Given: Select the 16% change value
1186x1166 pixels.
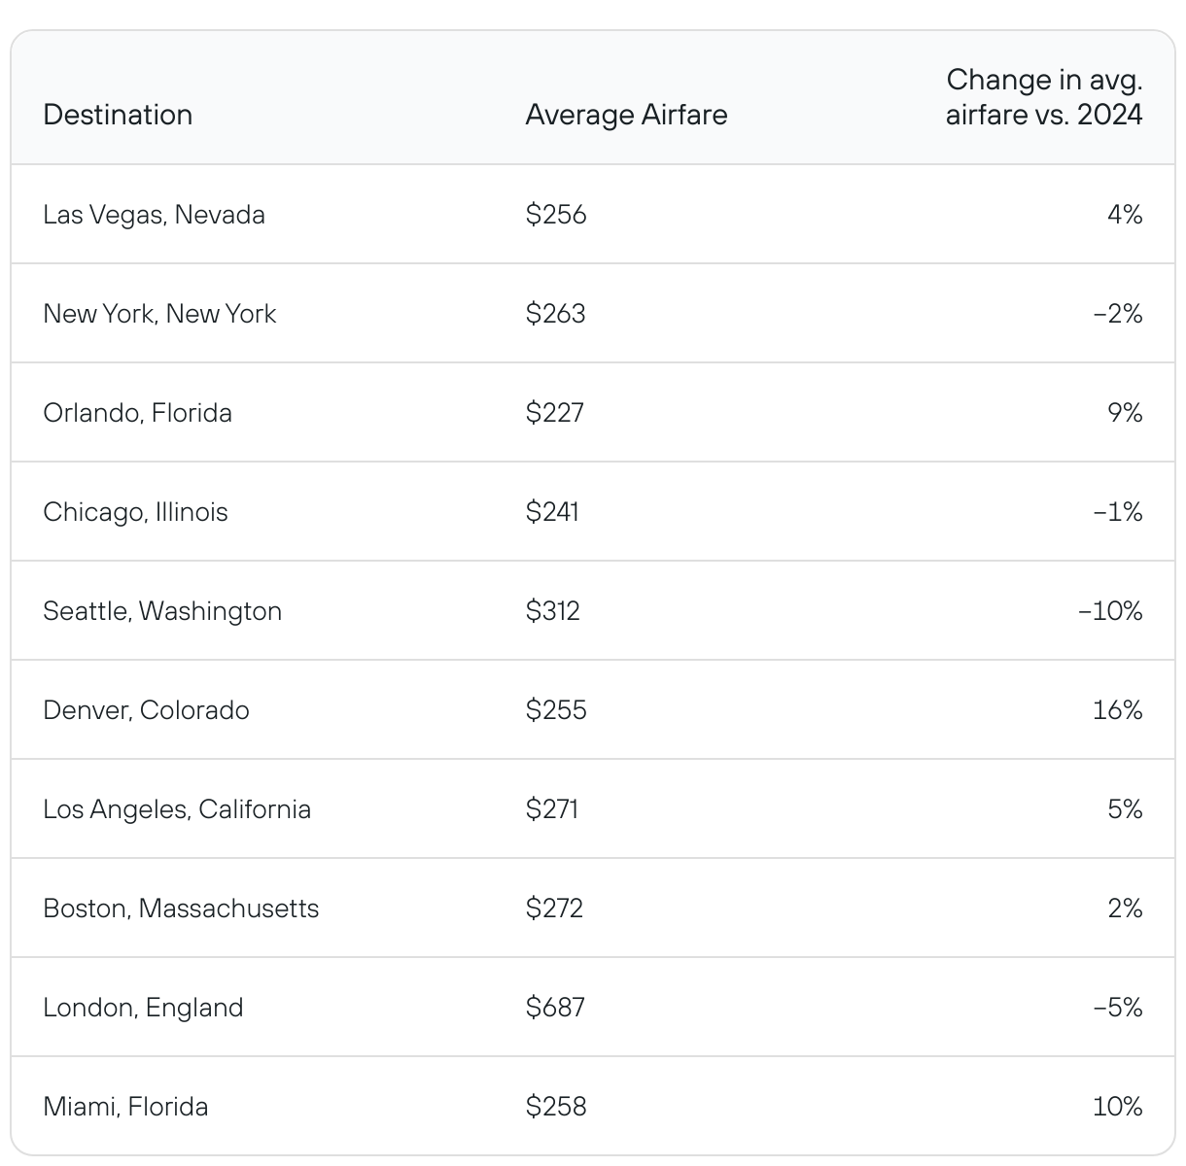Looking at the screenshot, I should click(x=1117, y=710).
